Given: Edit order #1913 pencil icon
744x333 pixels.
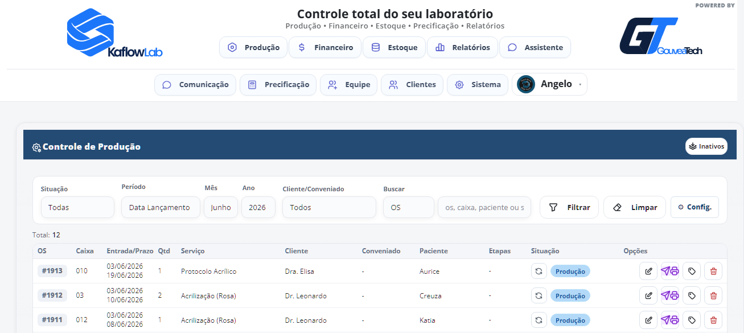Looking at the screenshot, I should [648, 271].
